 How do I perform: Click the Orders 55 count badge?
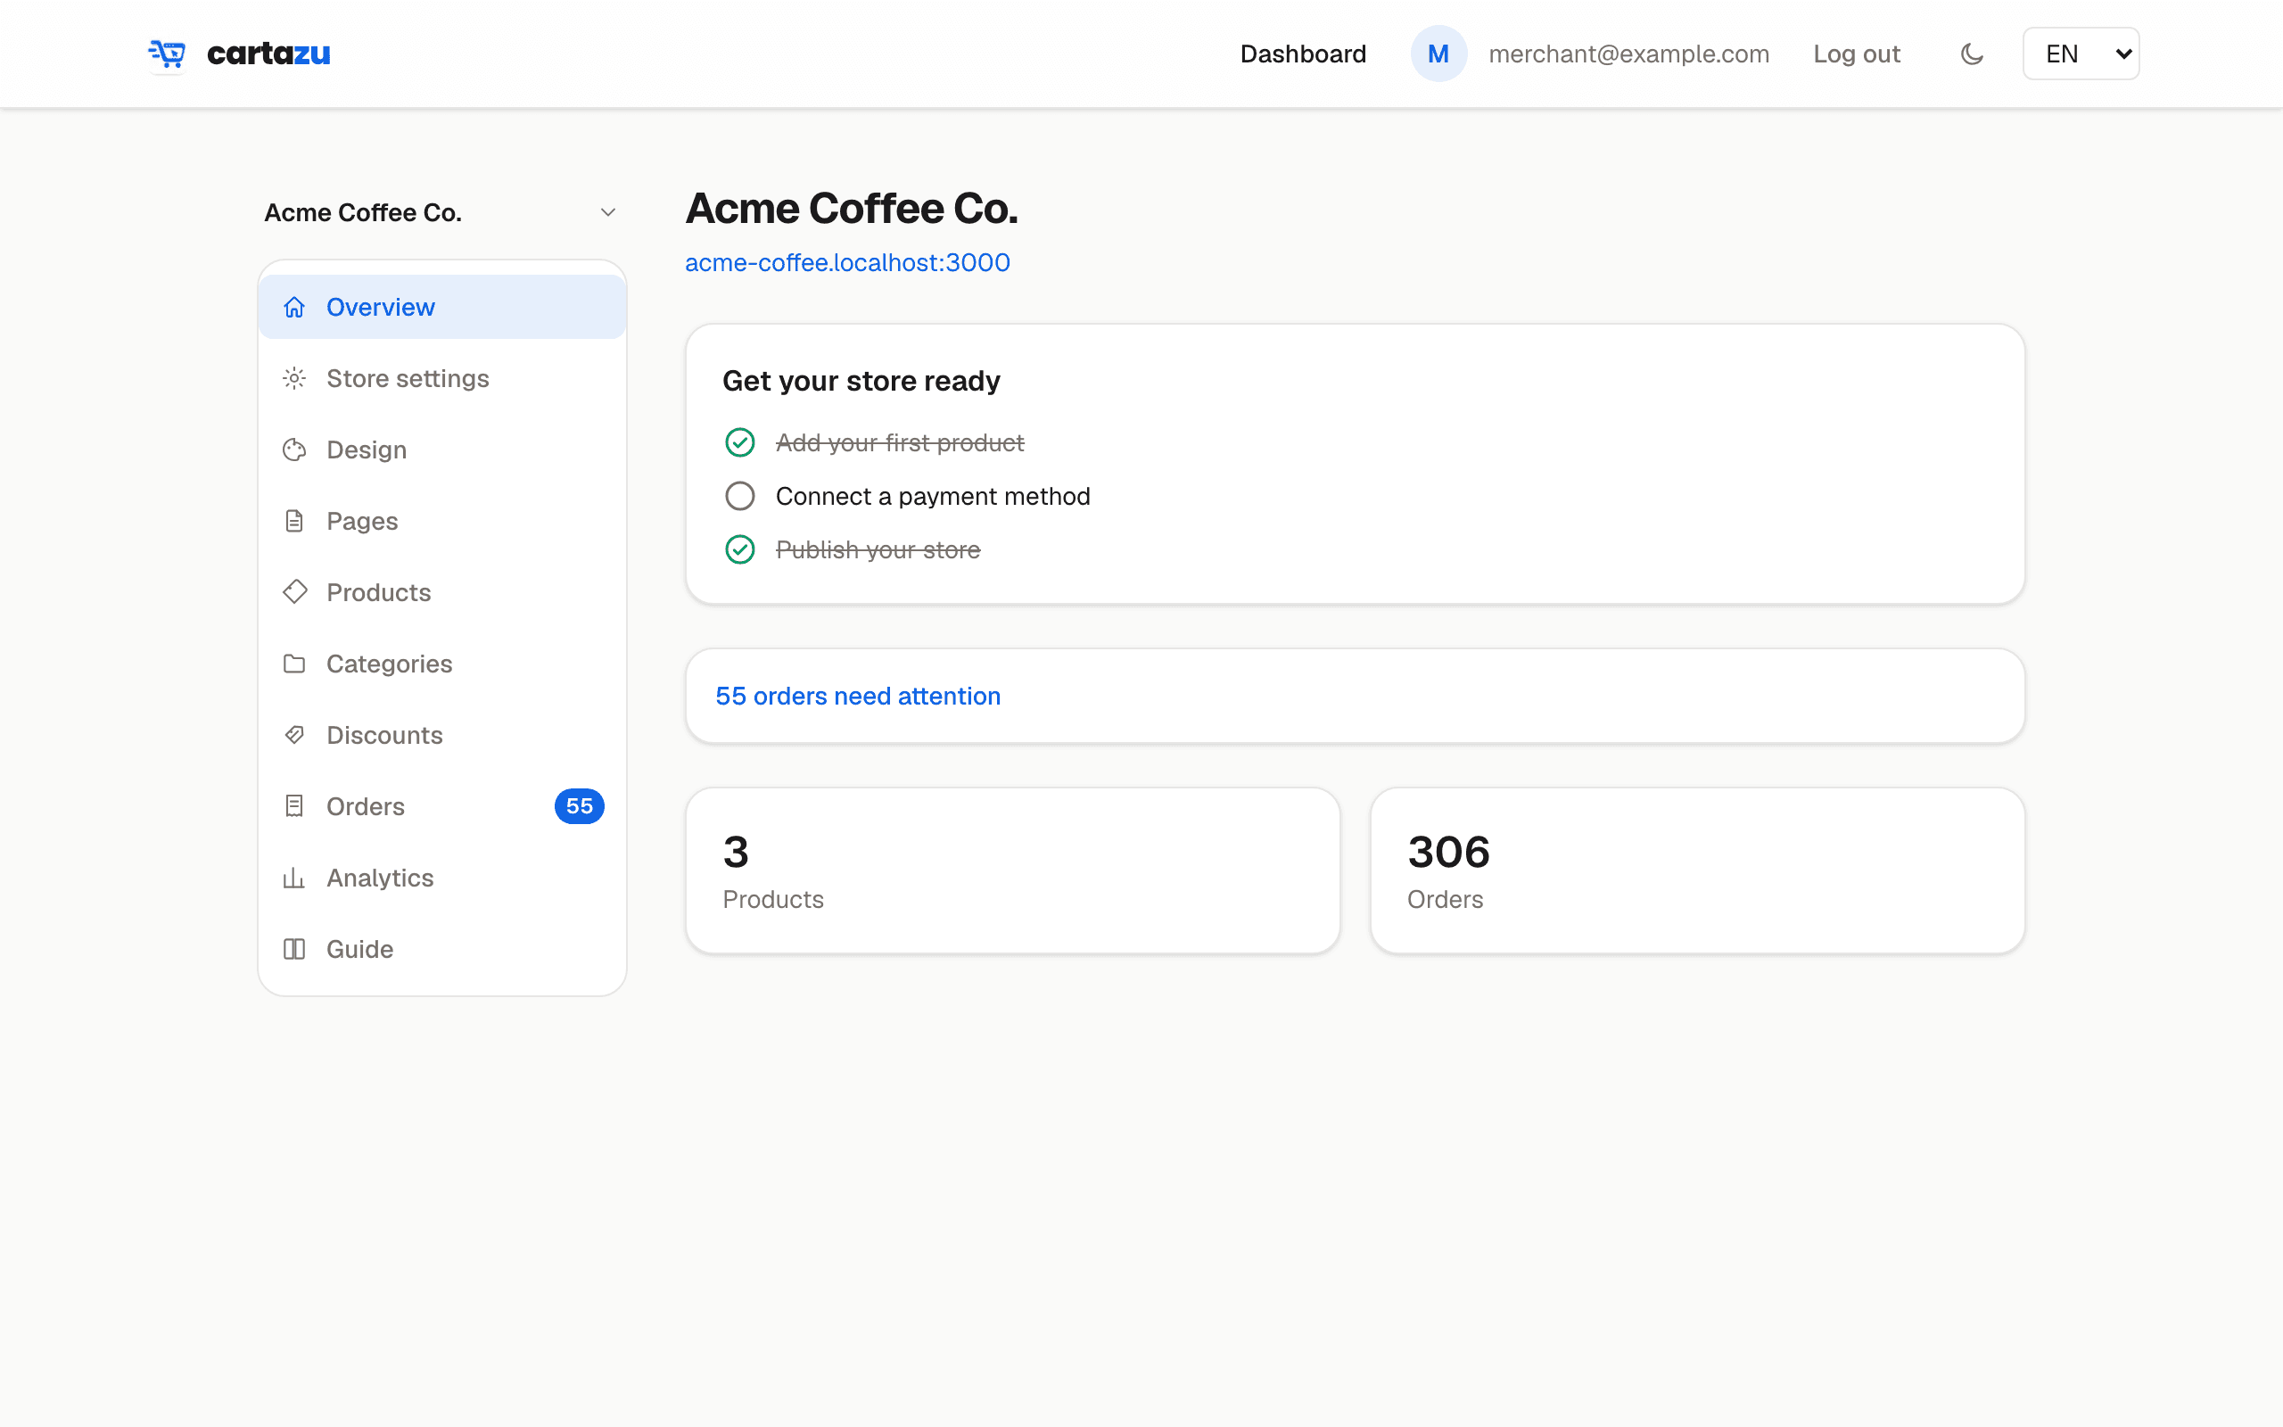[580, 806]
